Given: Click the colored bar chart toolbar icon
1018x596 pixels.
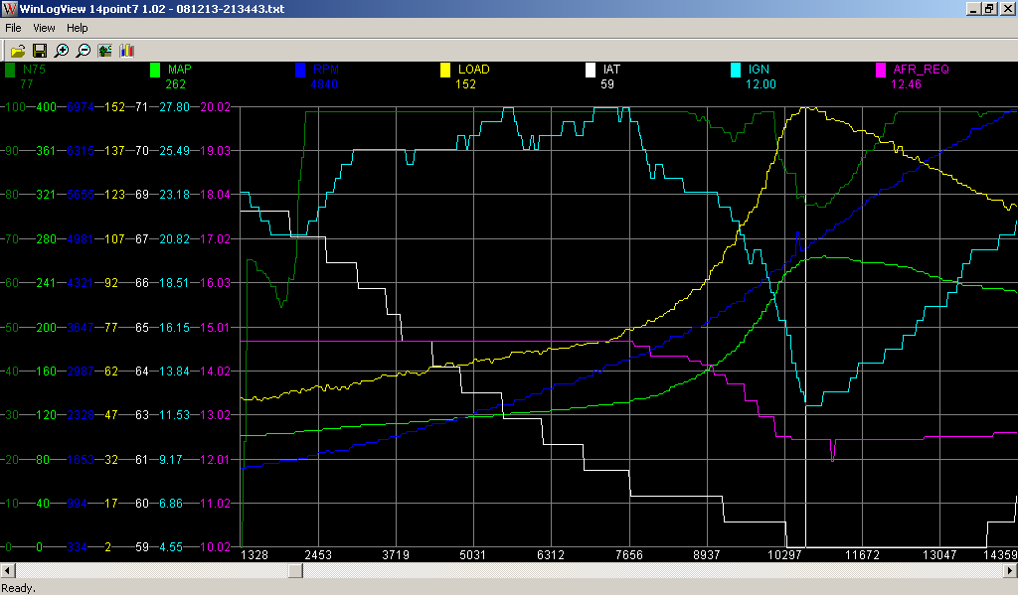Looking at the screenshot, I should (x=127, y=50).
